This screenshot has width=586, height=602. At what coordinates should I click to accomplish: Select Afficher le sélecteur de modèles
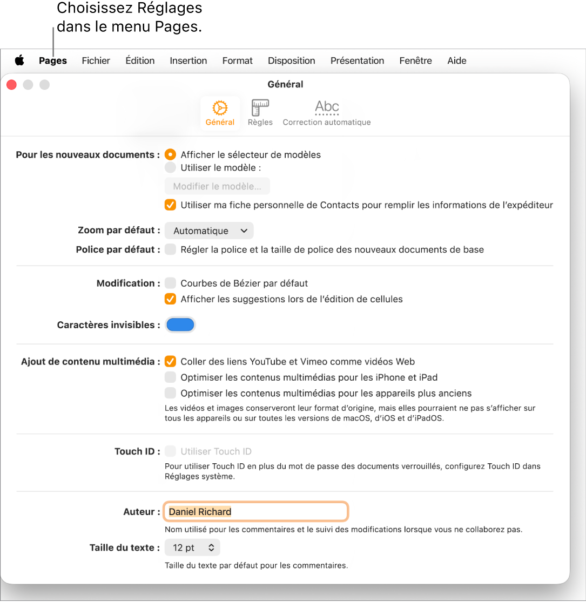coord(170,155)
